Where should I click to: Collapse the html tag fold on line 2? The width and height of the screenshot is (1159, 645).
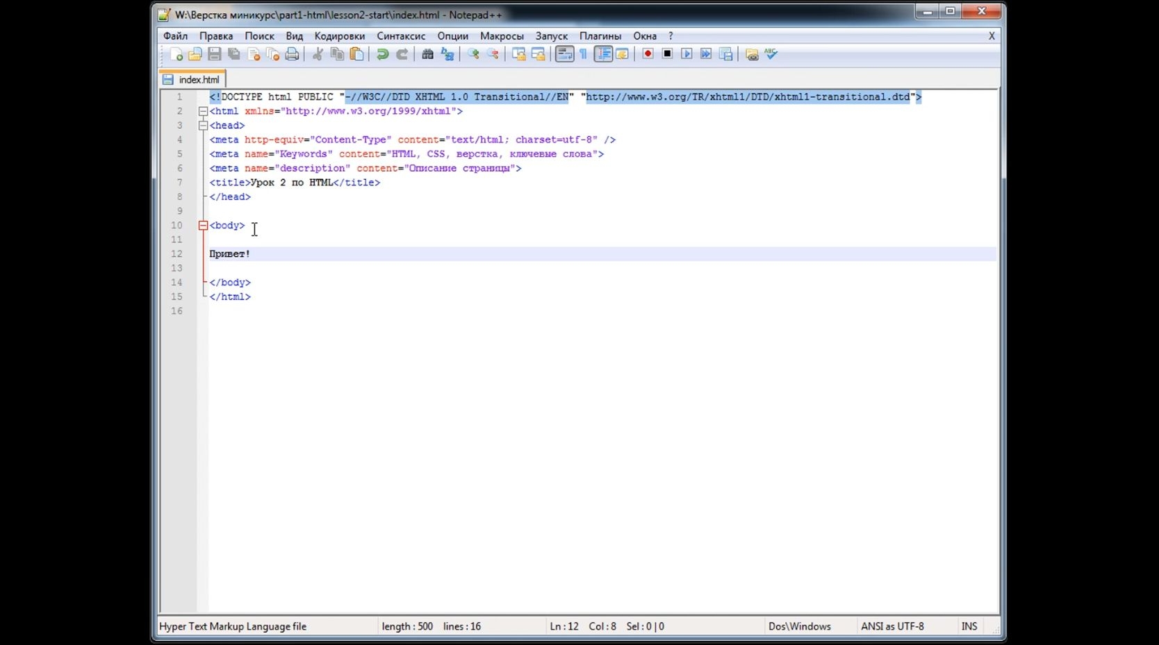click(203, 111)
